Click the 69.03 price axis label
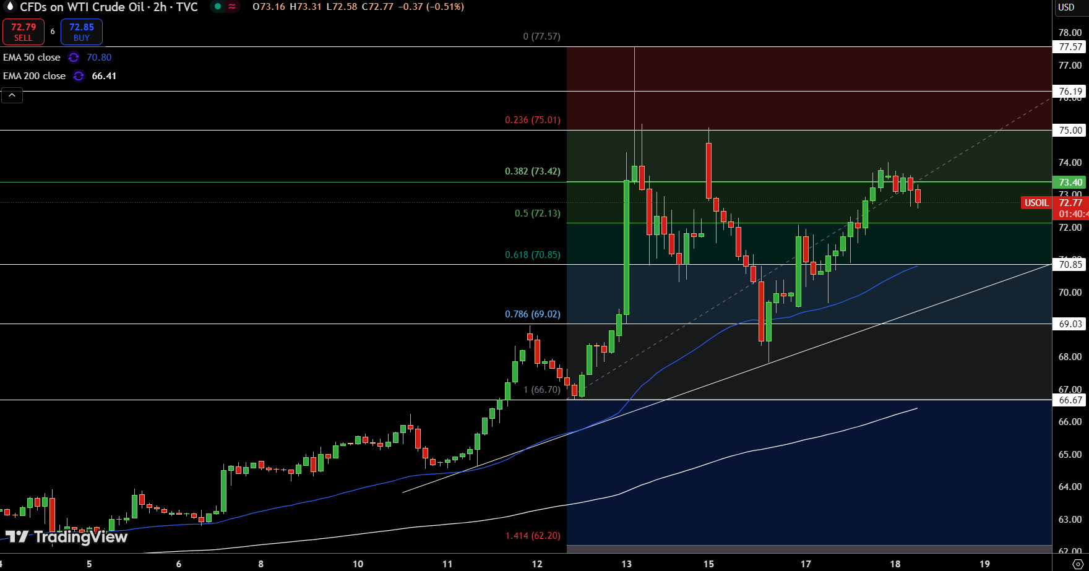The width and height of the screenshot is (1089, 571). tap(1070, 324)
